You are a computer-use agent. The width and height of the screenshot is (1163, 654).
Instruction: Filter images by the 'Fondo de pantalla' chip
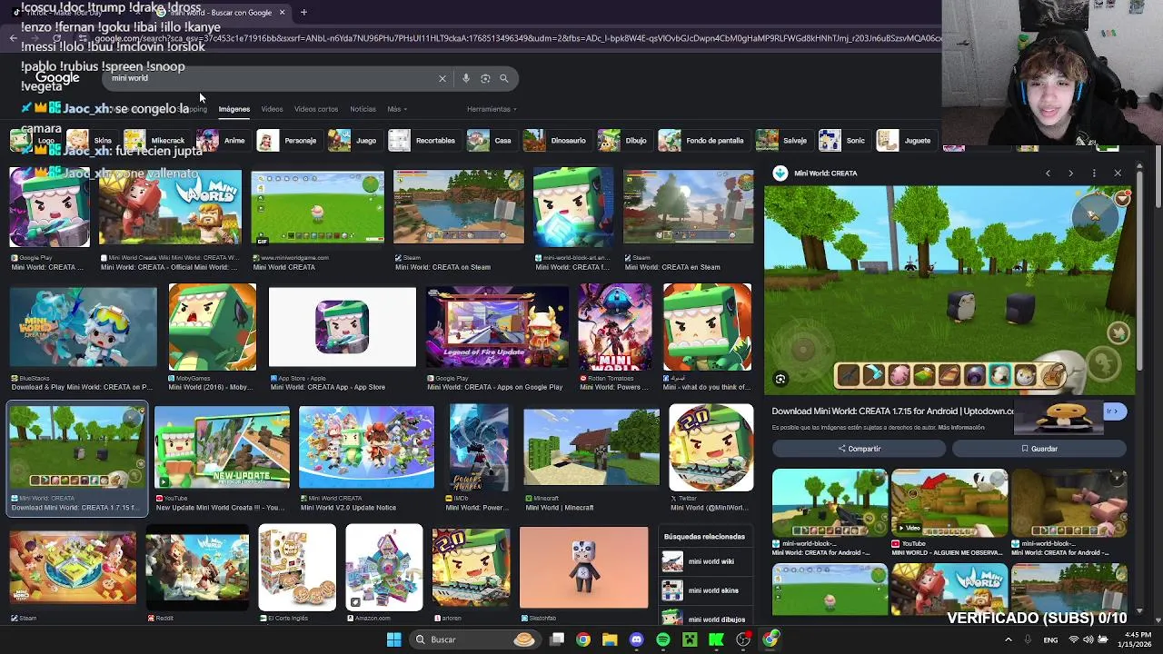(x=703, y=141)
